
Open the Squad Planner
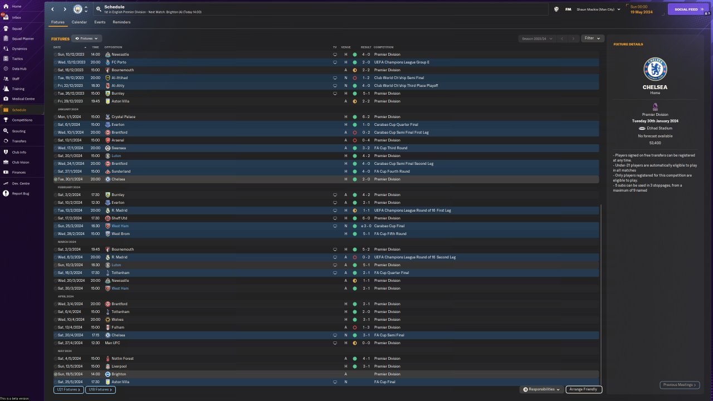pyautogui.click(x=22, y=38)
